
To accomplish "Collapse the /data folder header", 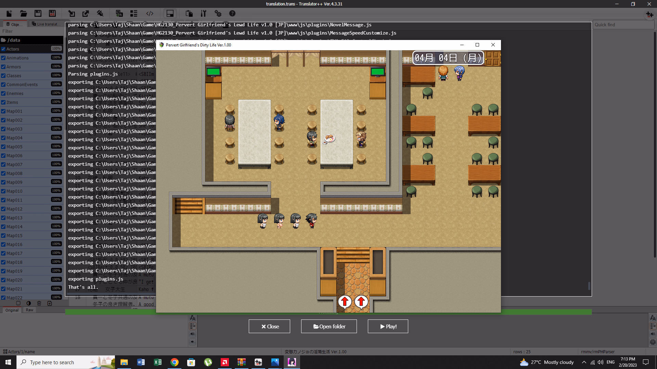I will coord(14,40).
